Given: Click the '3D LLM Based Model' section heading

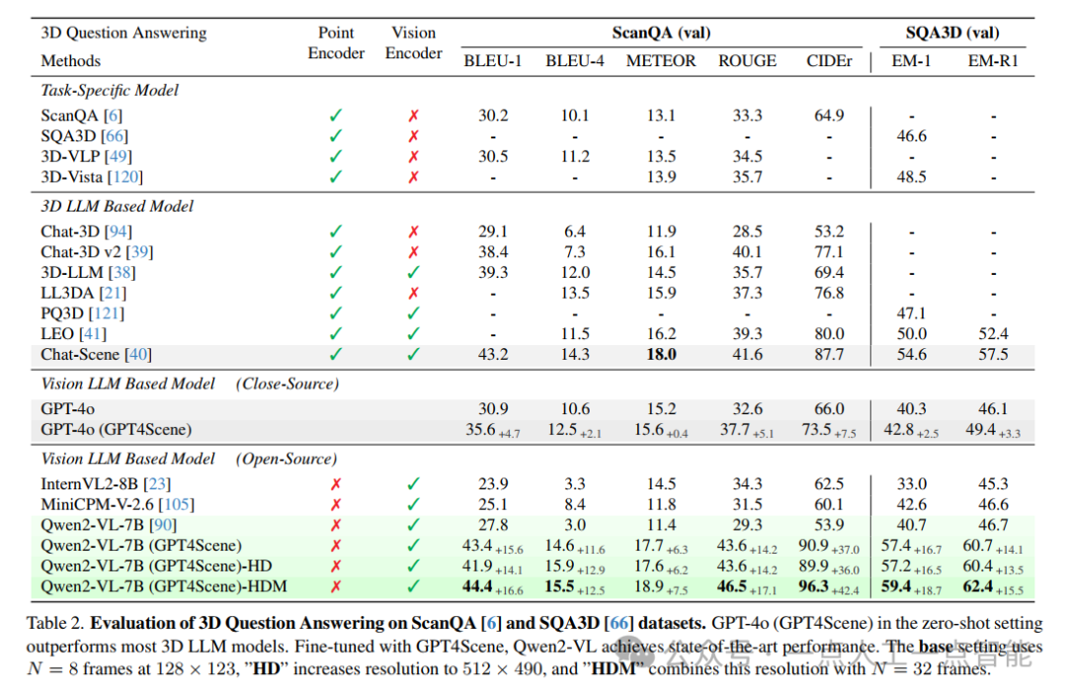Looking at the screenshot, I should coord(117,206).
